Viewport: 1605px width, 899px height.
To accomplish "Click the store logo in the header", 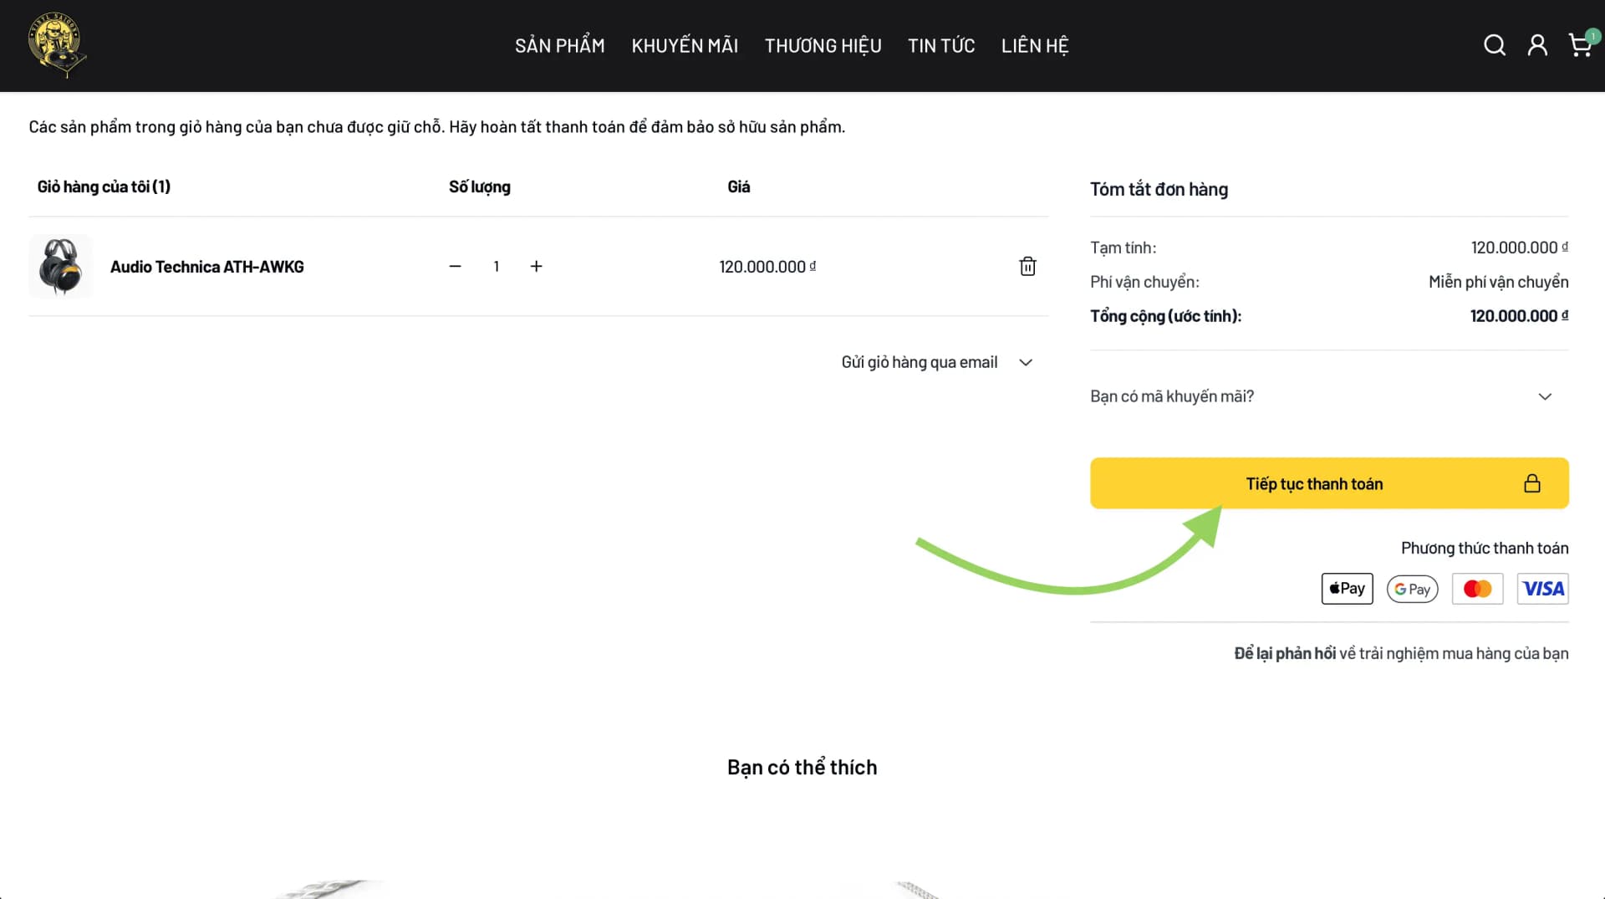I will [x=57, y=45].
